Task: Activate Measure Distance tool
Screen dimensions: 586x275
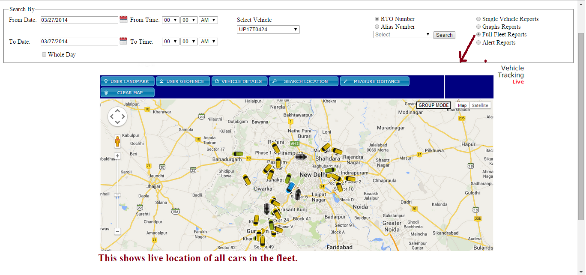Action: 375,81
